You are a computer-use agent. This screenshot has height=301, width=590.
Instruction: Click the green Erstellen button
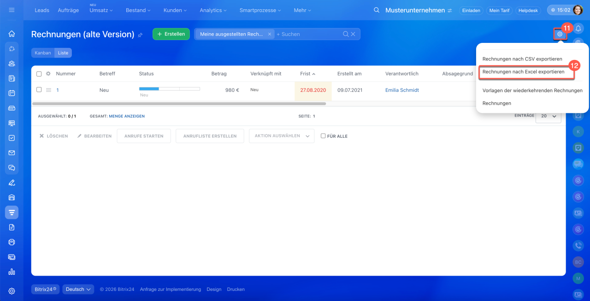(x=171, y=34)
